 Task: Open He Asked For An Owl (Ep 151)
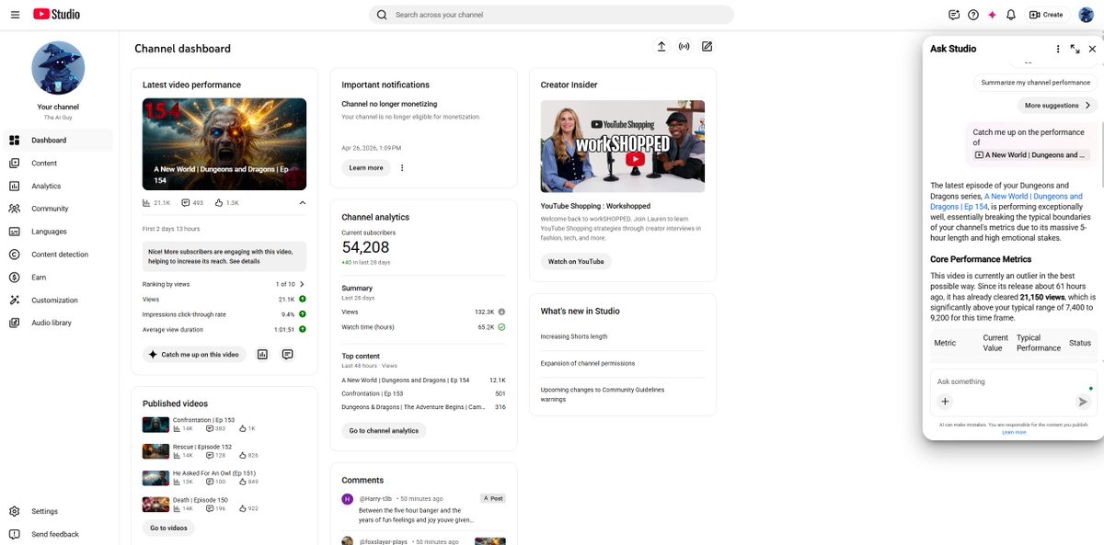tap(214, 472)
